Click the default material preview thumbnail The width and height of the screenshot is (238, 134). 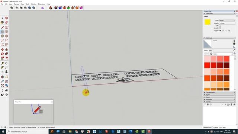(x=208, y=44)
